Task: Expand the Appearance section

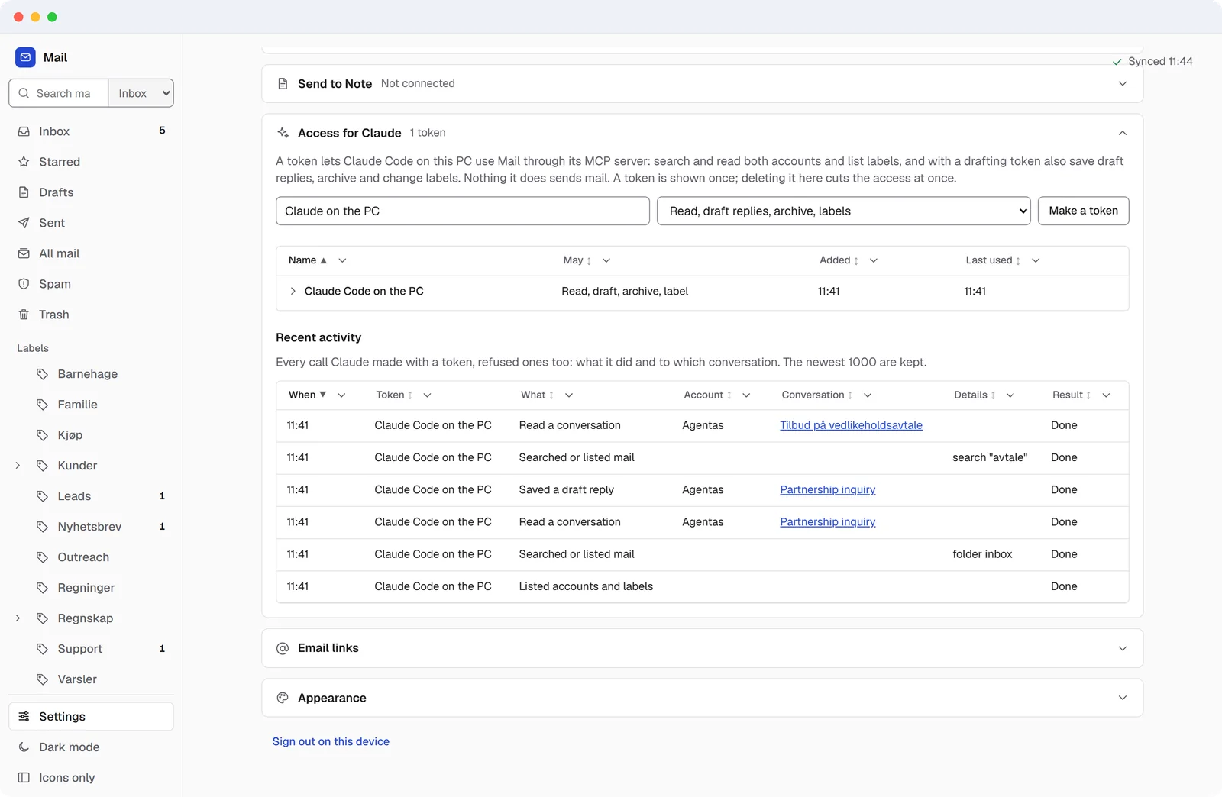Action: pos(703,698)
